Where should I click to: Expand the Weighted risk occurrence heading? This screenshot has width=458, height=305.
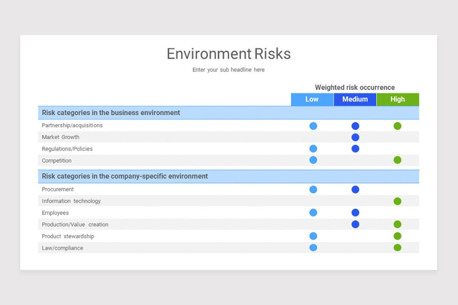(355, 87)
